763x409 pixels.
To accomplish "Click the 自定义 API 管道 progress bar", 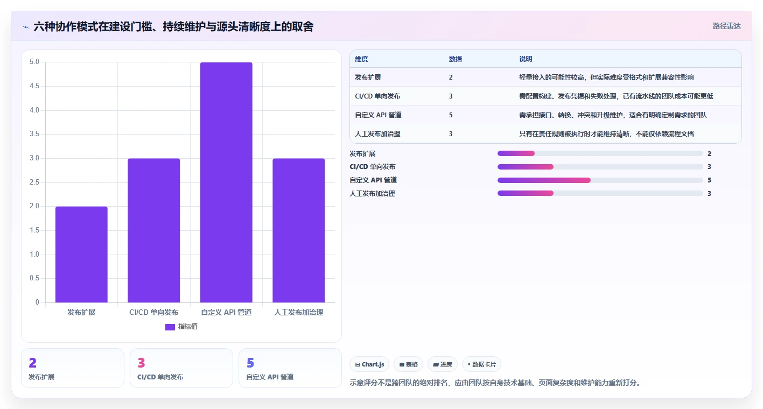I will (600, 180).
